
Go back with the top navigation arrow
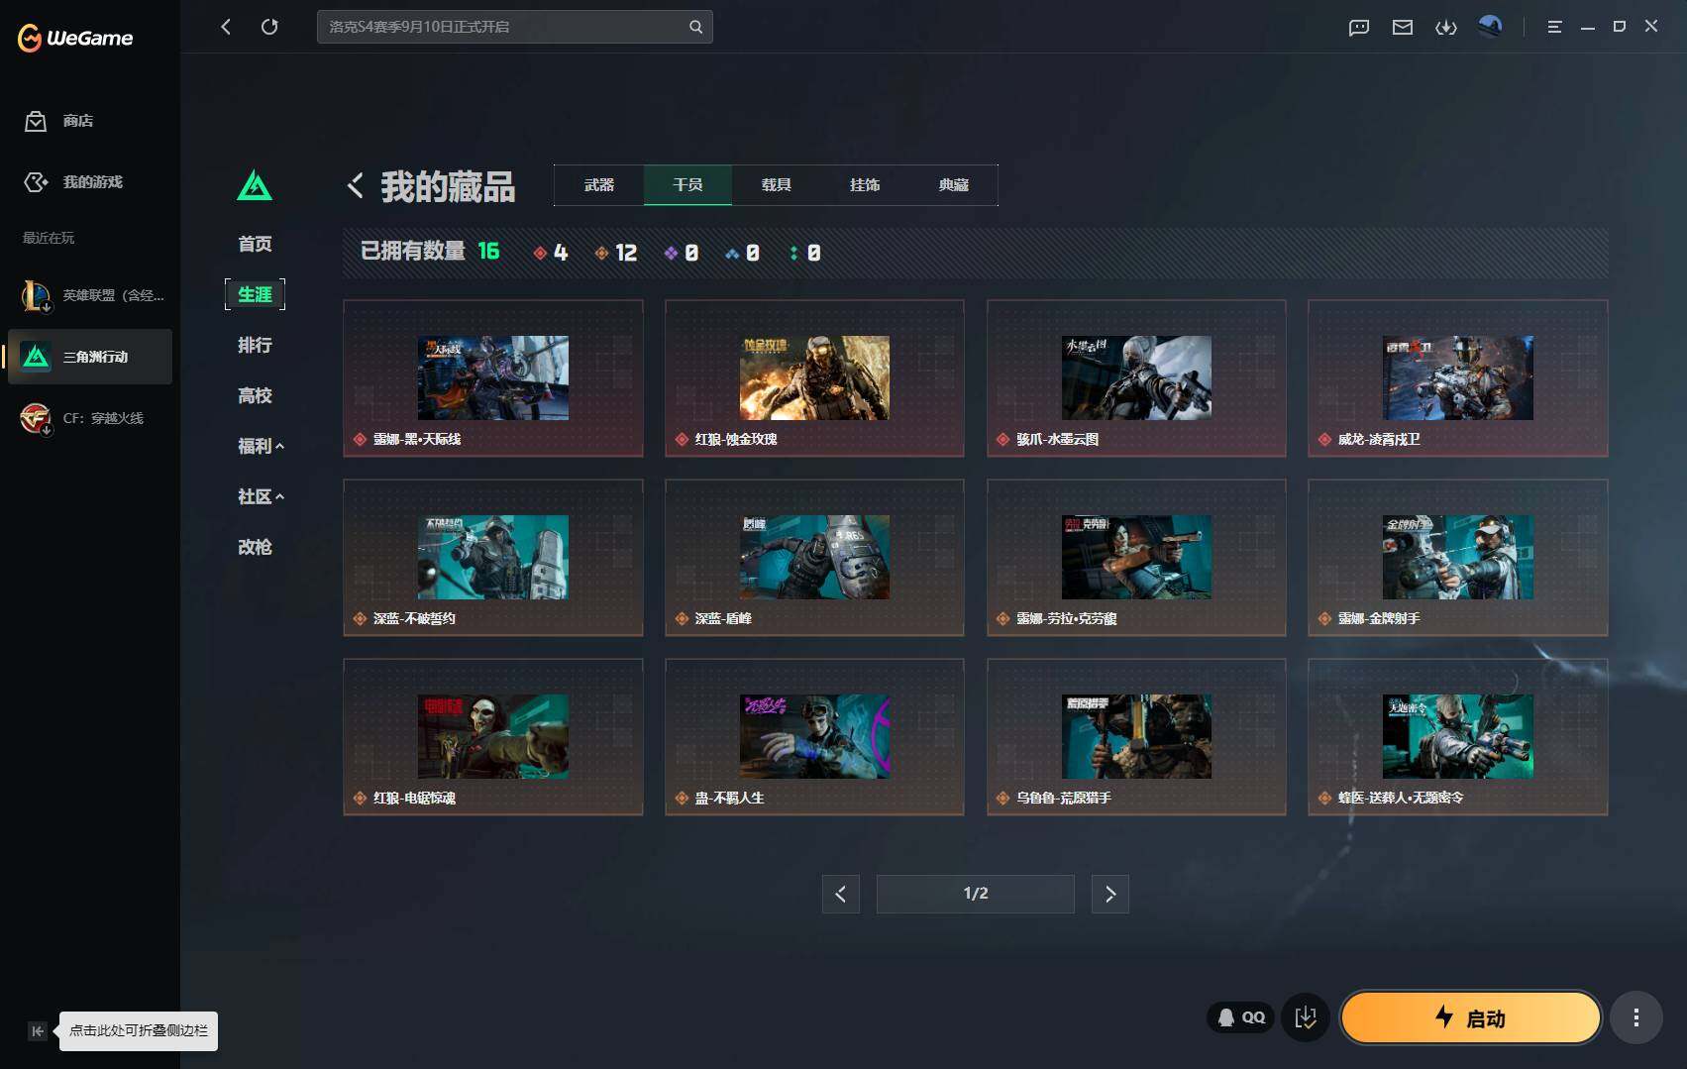click(226, 27)
